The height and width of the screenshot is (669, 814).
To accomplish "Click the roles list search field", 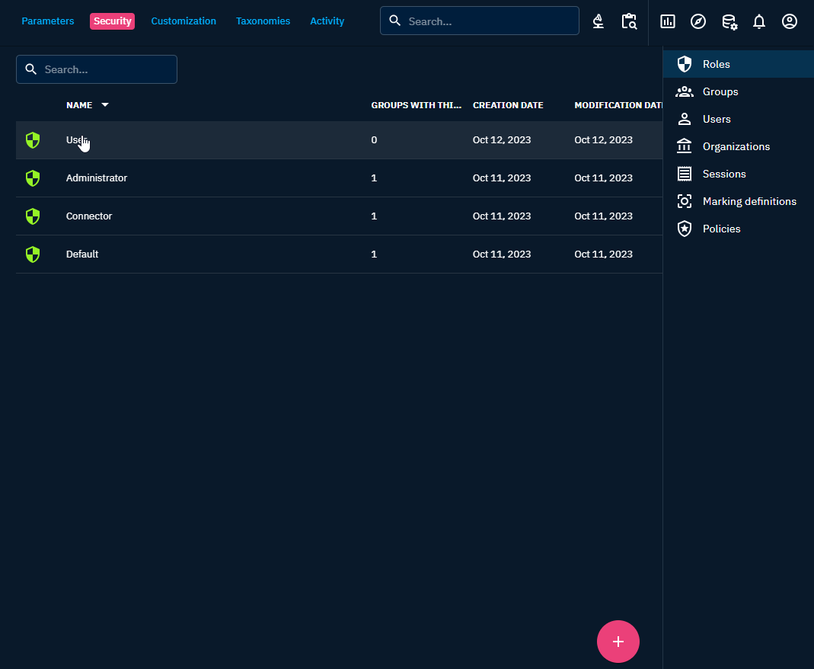I will point(97,69).
